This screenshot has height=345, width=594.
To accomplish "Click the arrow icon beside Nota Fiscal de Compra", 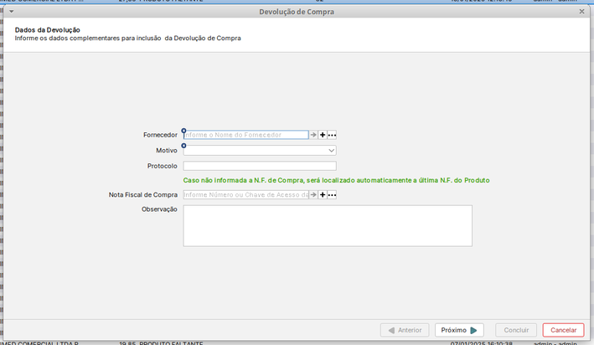I will pyautogui.click(x=314, y=195).
